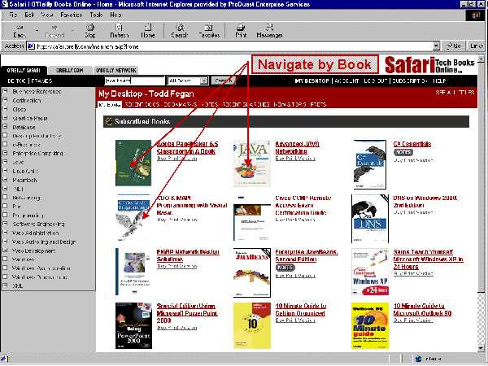Open the DNS on Windows 2000 cover
Image resolution: width=488 pixels, height=366 pixels.
click(370, 219)
